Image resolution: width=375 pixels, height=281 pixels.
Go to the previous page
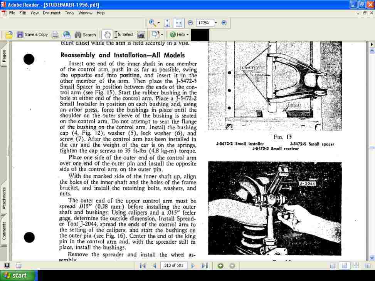[x=155, y=266]
